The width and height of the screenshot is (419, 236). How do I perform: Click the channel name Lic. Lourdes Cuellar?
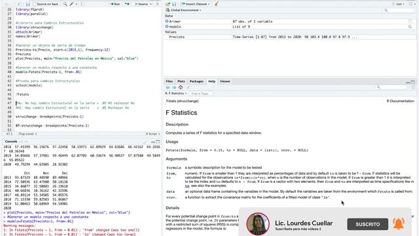(304, 223)
